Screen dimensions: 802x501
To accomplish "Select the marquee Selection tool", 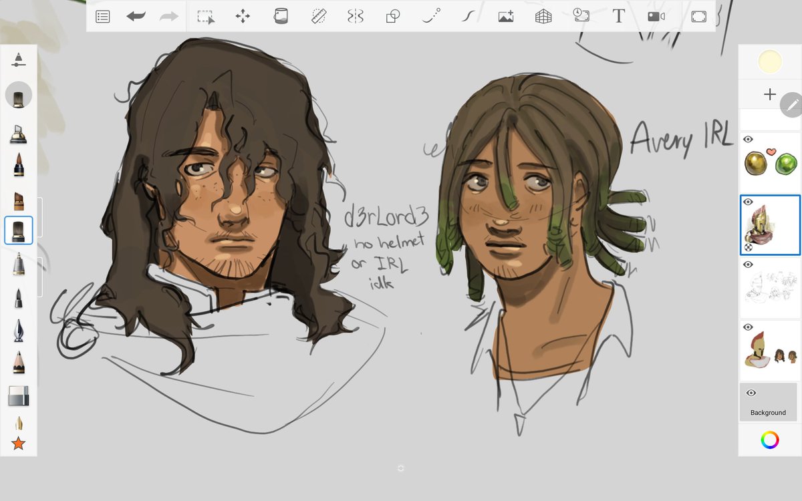I will (206, 17).
